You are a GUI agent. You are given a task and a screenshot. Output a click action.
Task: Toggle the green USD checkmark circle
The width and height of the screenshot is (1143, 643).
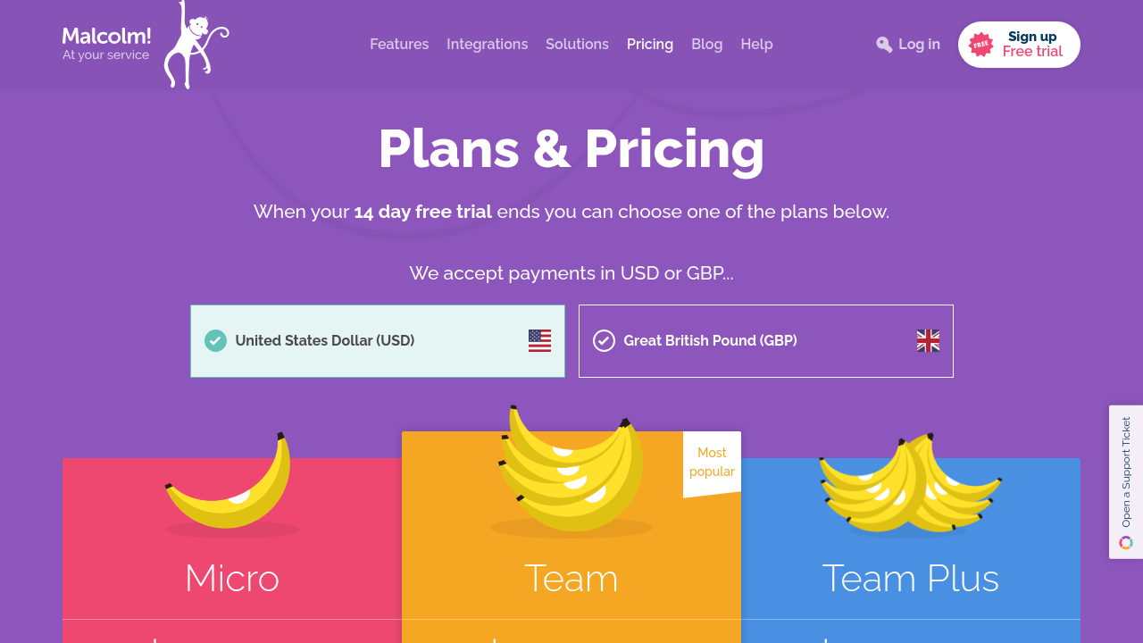click(215, 341)
